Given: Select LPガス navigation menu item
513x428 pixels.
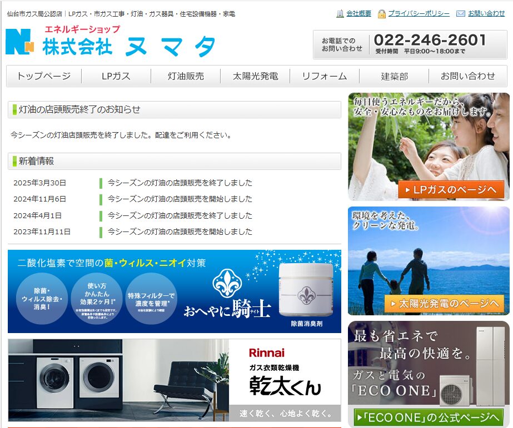Looking at the screenshot, I should [x=116, y=76].
